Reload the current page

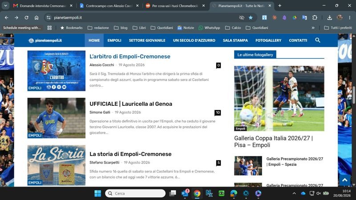(26, 17)
